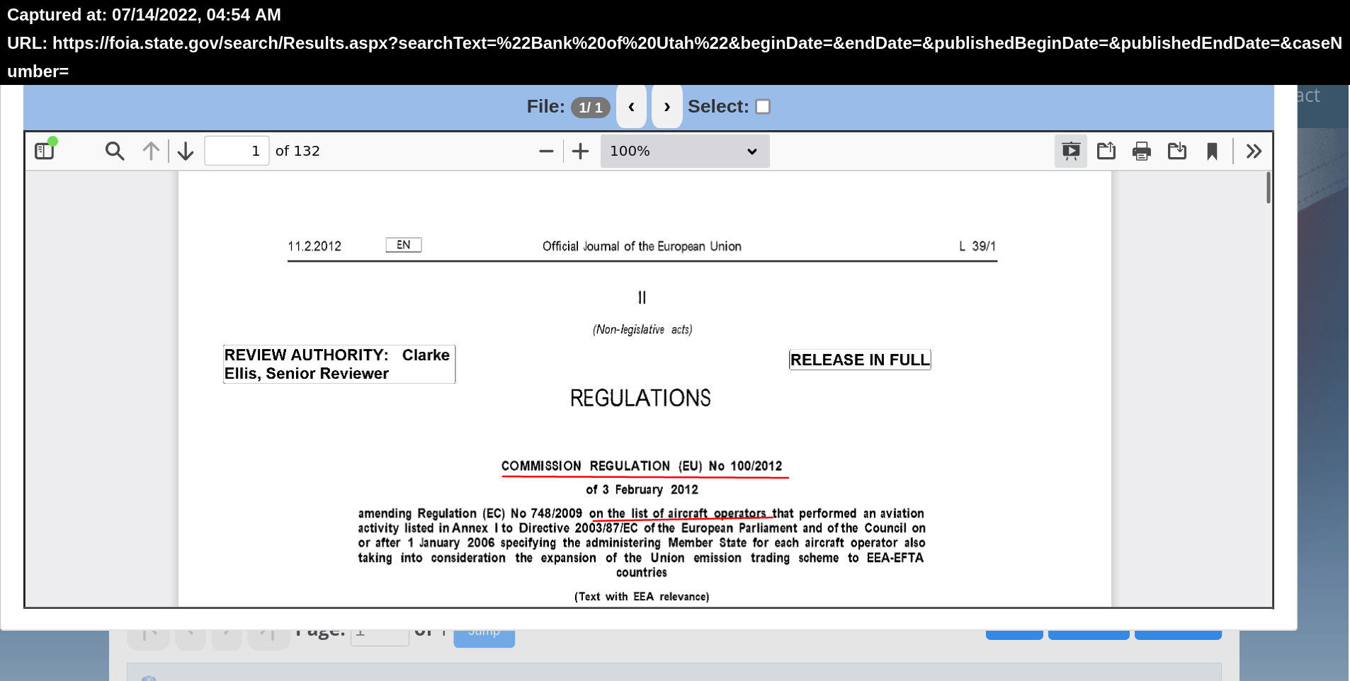Click the 'of 3 February 2012' line
This screenshot has width=1350, height=681.
(x=642, y=490)
